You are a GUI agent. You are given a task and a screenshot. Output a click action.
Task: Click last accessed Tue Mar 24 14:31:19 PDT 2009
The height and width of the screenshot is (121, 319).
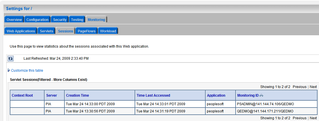coord(170,111)
